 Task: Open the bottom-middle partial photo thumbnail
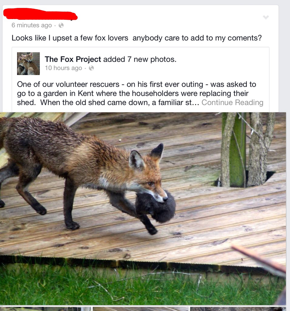pyautogui.click(x=141, y=309)
